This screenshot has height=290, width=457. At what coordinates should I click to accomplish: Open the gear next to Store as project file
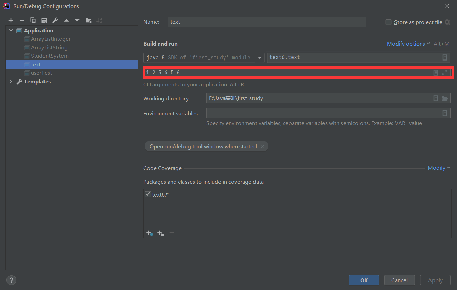pos(447,22)
